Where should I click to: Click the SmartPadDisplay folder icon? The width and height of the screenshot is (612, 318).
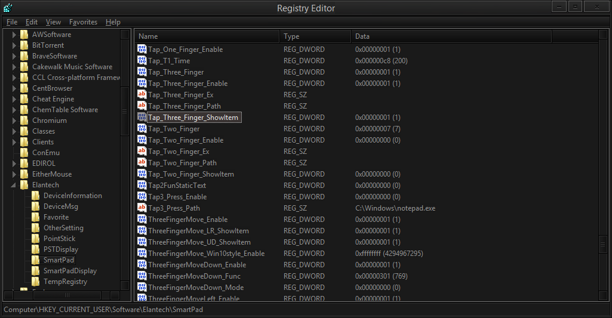pos(36,271)
